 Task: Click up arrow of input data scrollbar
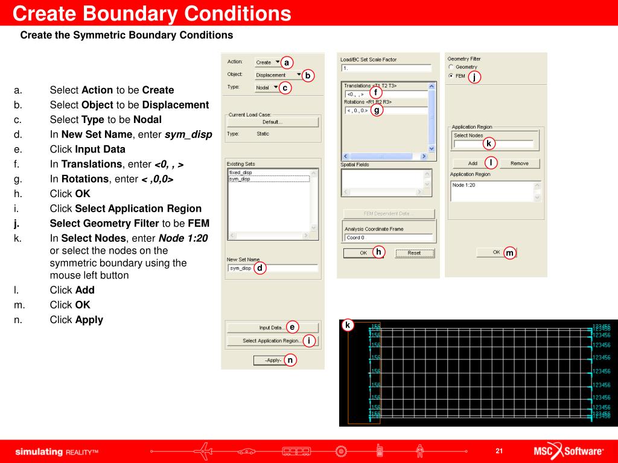(x=432, y=86)
